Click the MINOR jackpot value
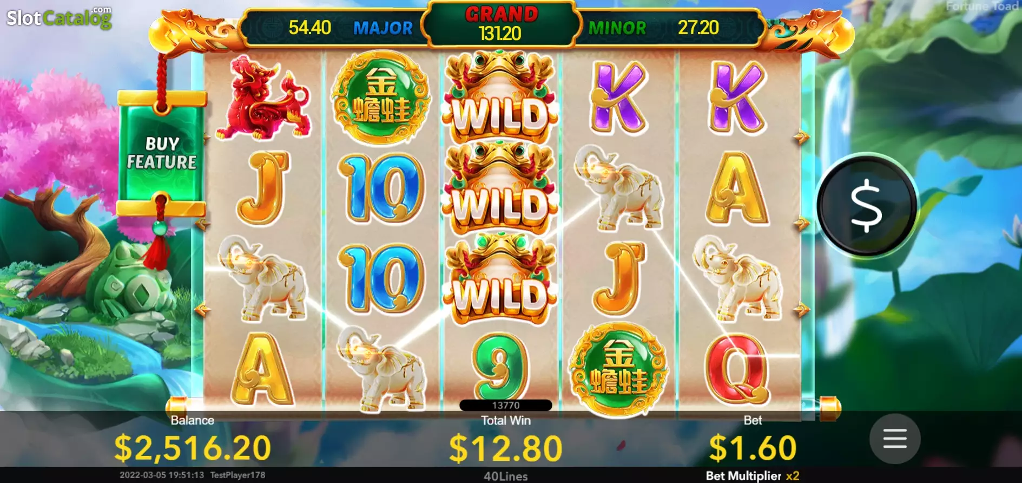 [698, 28]
